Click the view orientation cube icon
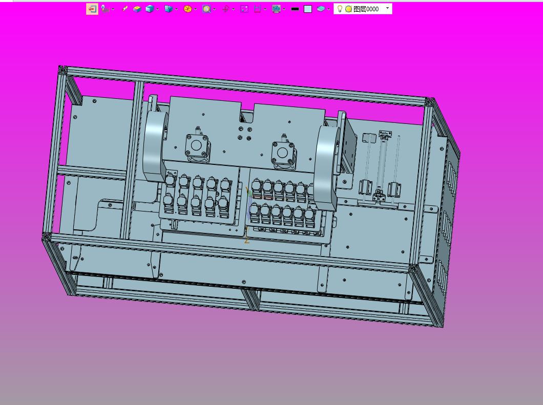 point(169,9)
